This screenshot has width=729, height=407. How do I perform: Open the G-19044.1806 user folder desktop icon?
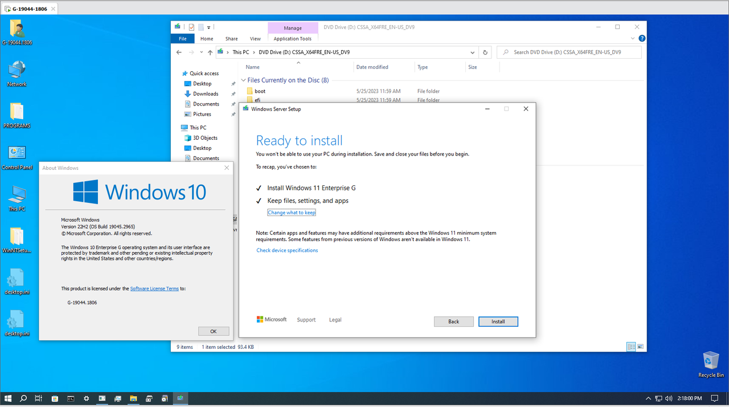(17, 32)
